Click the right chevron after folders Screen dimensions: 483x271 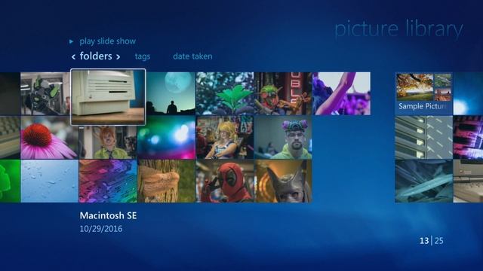click(x=118, y=57)
